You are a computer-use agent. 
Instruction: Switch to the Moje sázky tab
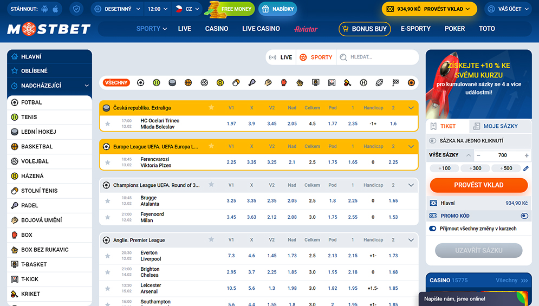[495, 126]
